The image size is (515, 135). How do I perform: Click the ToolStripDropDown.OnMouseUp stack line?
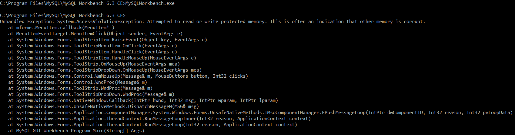[x=105, y=70]
